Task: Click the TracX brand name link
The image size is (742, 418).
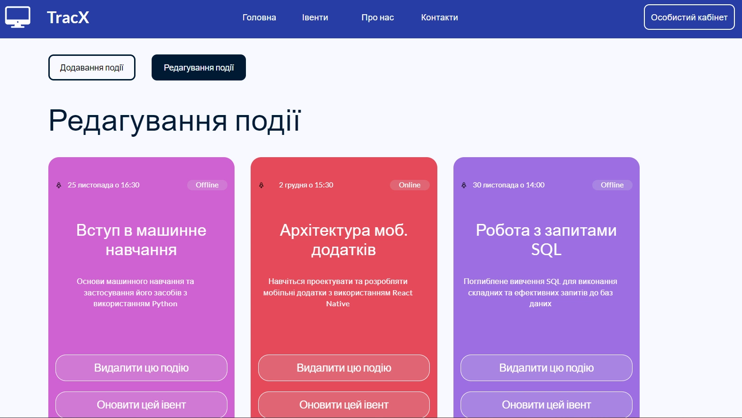Action: coord(68,17)
